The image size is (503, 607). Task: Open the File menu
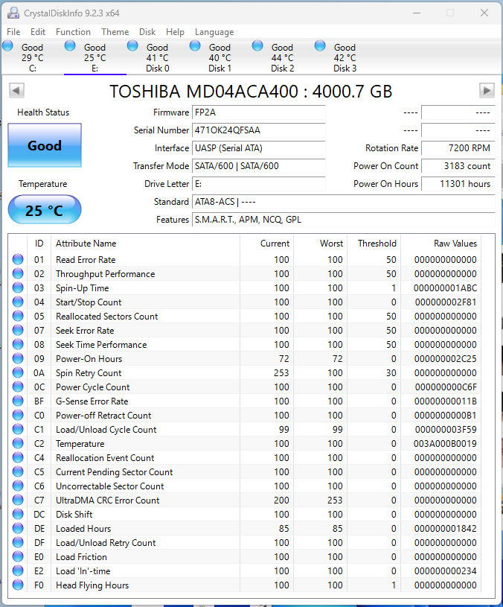pyautogui.click(x=13, y=32)
